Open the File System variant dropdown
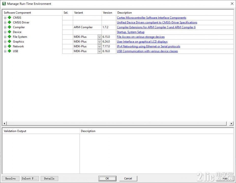The width and height of the screenshot is (236, 183). 99,37
